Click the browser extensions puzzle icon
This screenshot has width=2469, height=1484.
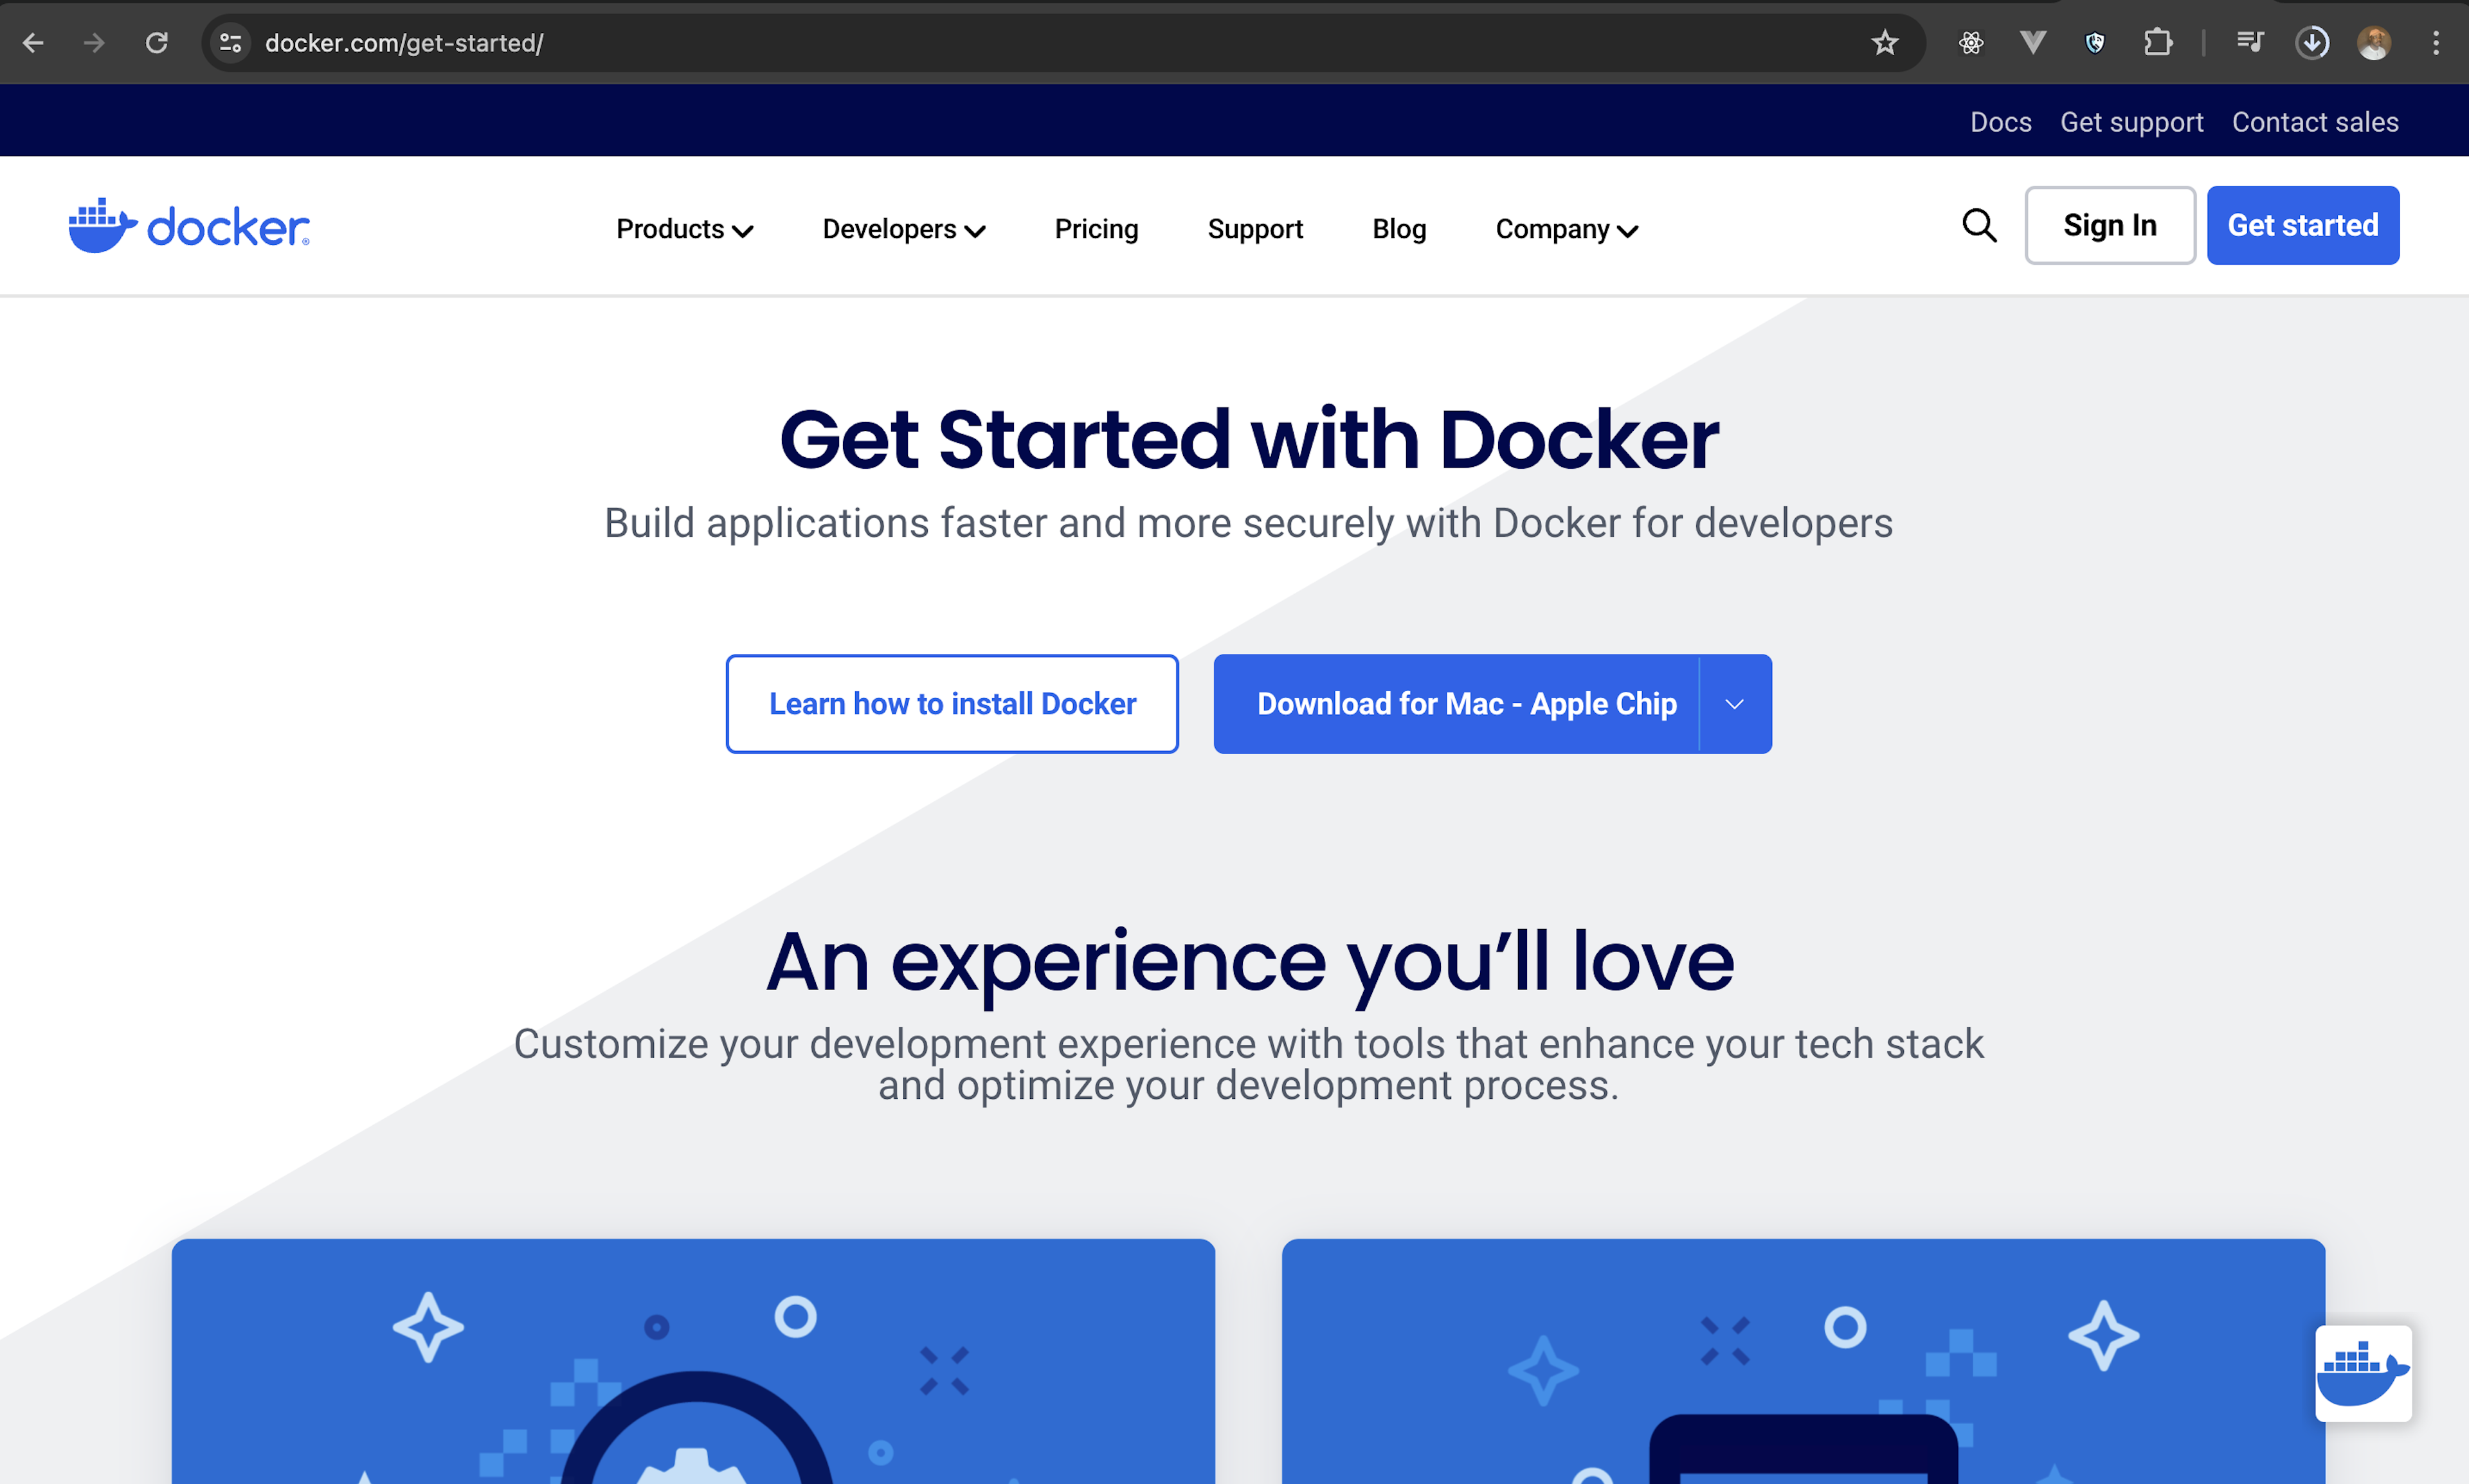coord(2158,42)
